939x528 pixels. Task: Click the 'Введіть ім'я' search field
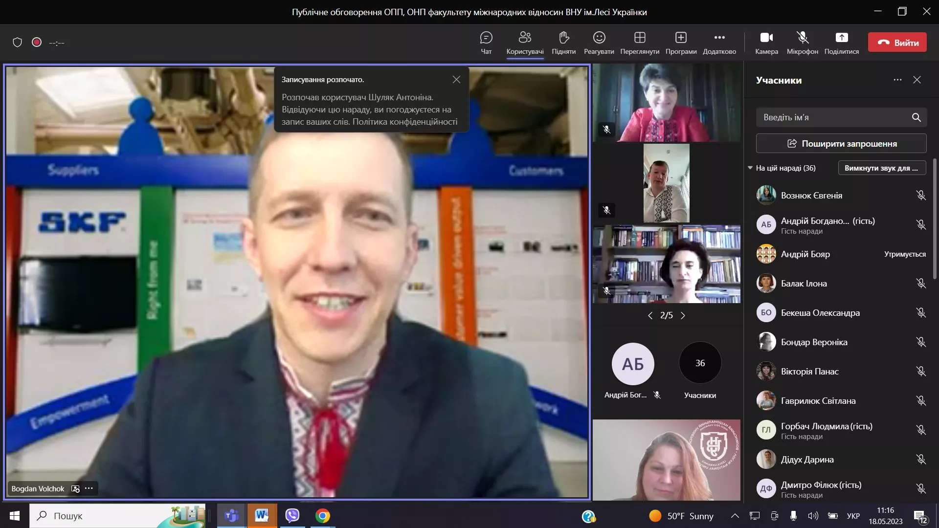831,117
